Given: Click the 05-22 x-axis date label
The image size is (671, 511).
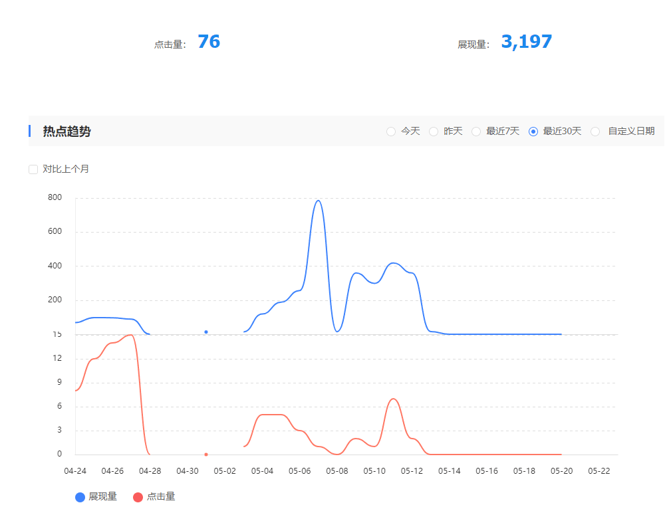Looking at the screenshot, I should click(599, 471).
